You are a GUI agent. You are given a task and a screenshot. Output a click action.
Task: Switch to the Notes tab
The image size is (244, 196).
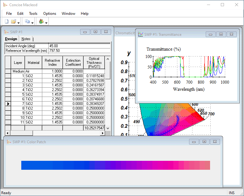pyautogui.click(x=26, y=39)
